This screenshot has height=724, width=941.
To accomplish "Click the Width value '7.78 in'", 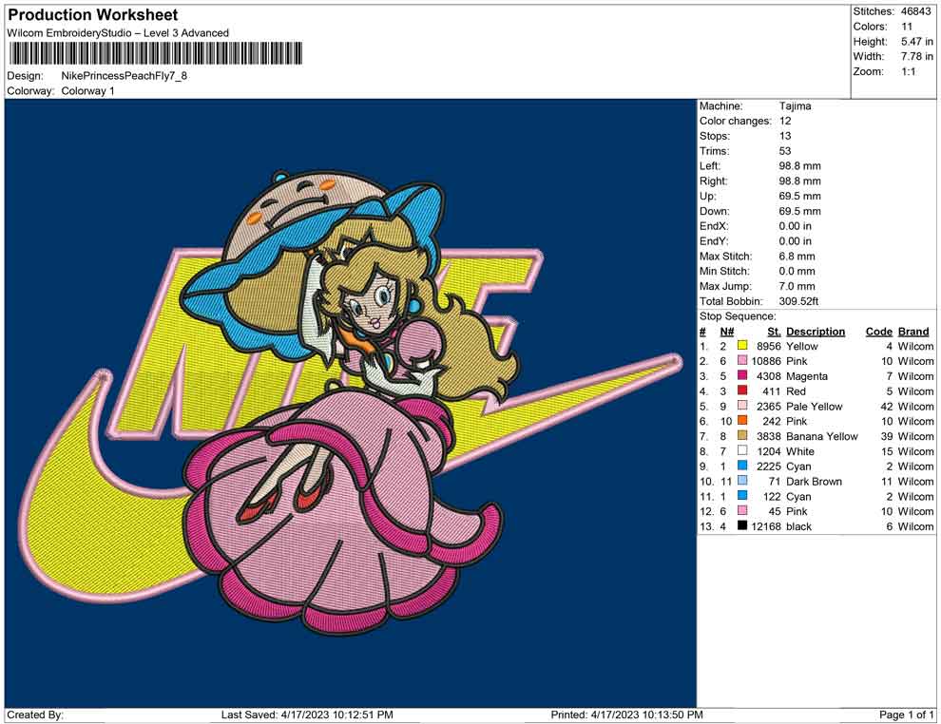I will click(x=917, y=56).
